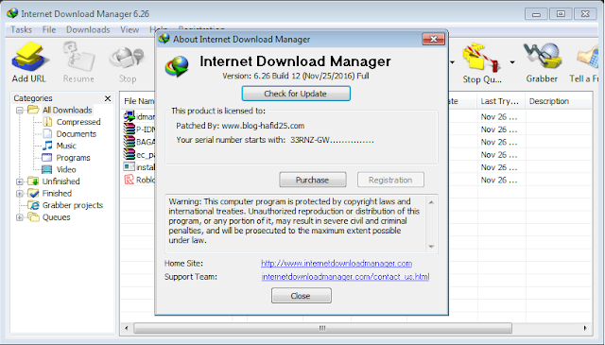Select the ec_p archive file icon
Viewport: 605px width, 345px height.
point(130,154)
